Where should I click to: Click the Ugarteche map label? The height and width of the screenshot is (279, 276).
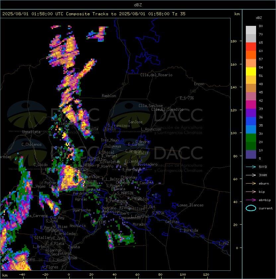pyautogui.click(x=82, y=210)
